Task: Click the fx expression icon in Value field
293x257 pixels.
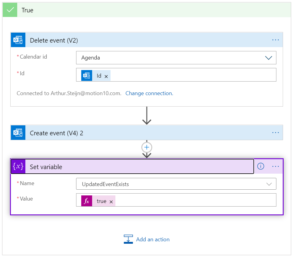Action: tap(87, 201)
